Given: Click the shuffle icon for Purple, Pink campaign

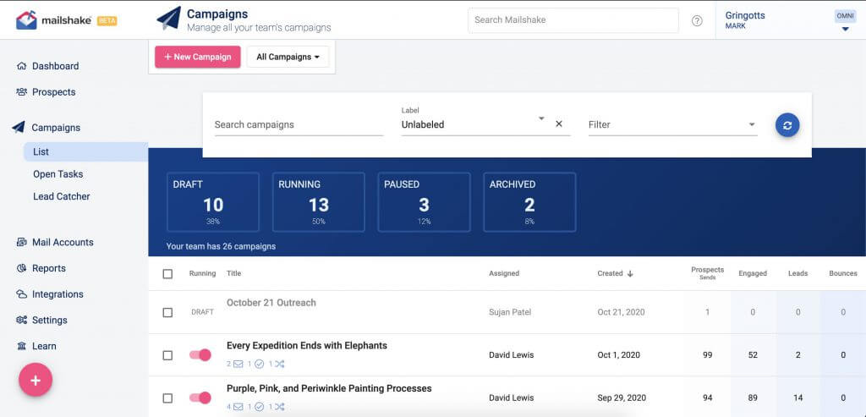Looking at the screenshot, I should coord(279,407).
